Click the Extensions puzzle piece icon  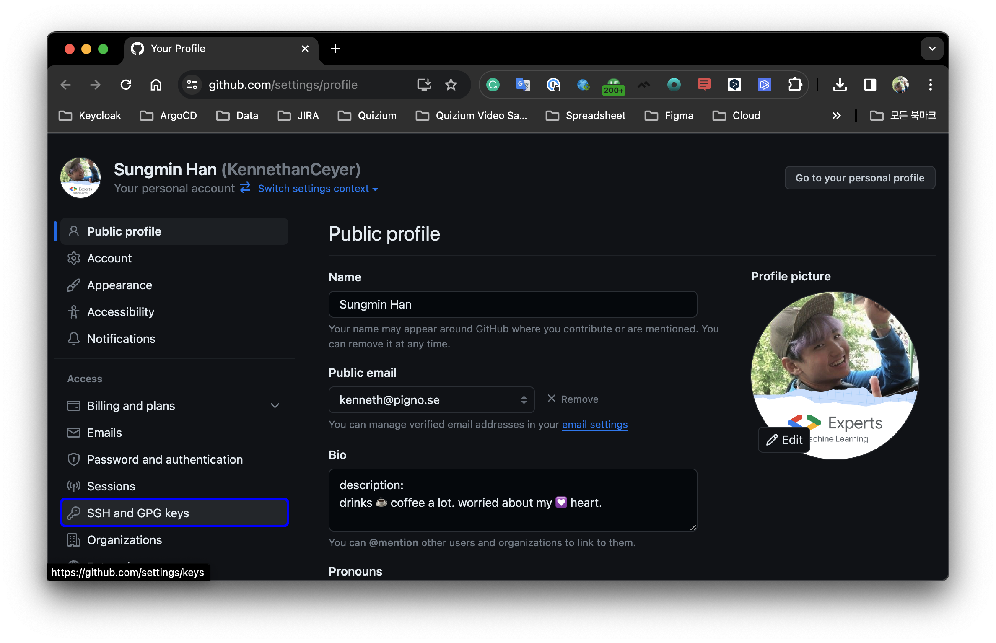coord(795,85)
